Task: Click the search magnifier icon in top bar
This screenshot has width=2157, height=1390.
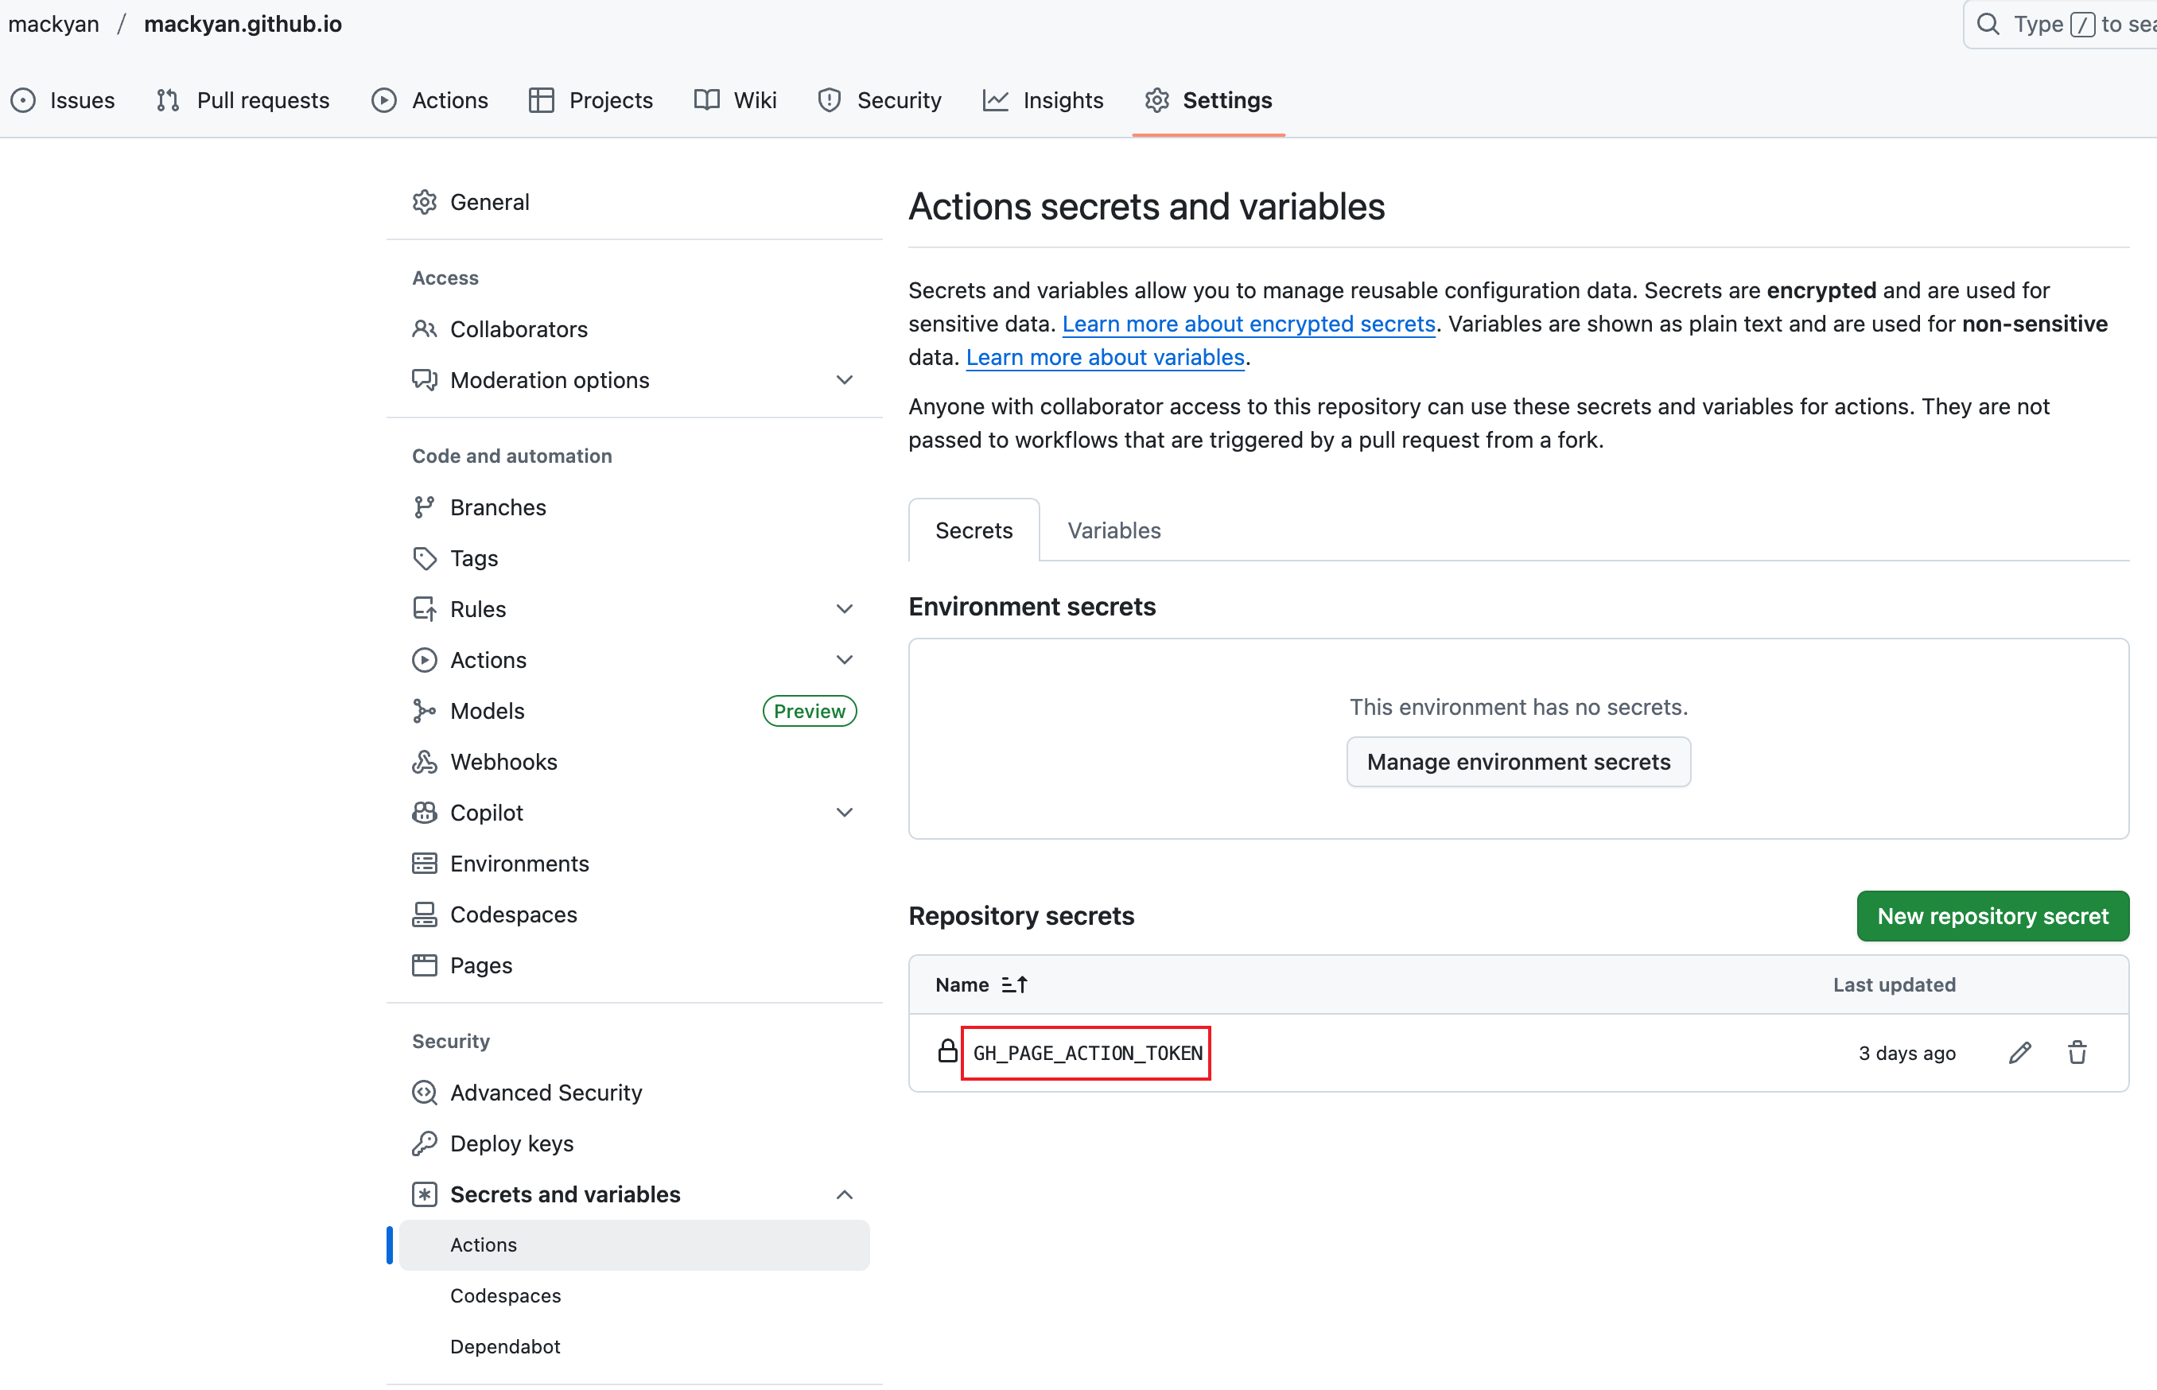Action: click(x=1988, y=25)
